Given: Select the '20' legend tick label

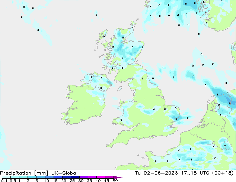Looking at the screenshot, I should point(64,181).
